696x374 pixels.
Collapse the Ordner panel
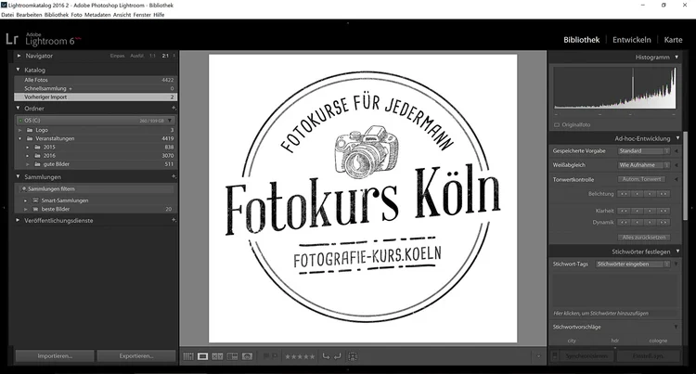point(19,108)
